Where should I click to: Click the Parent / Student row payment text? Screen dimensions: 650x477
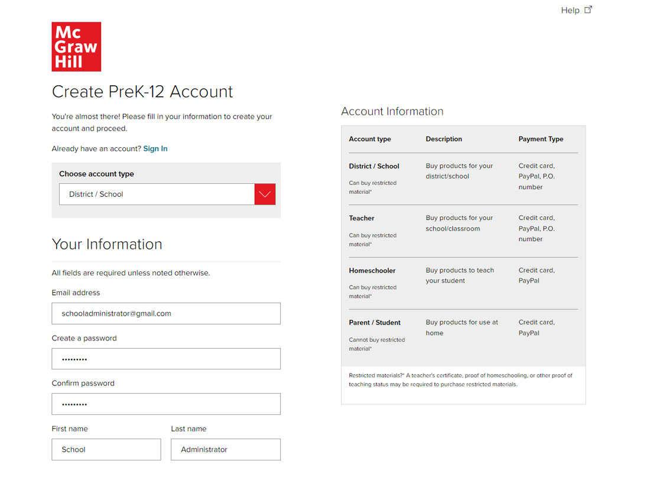[537, 327]
